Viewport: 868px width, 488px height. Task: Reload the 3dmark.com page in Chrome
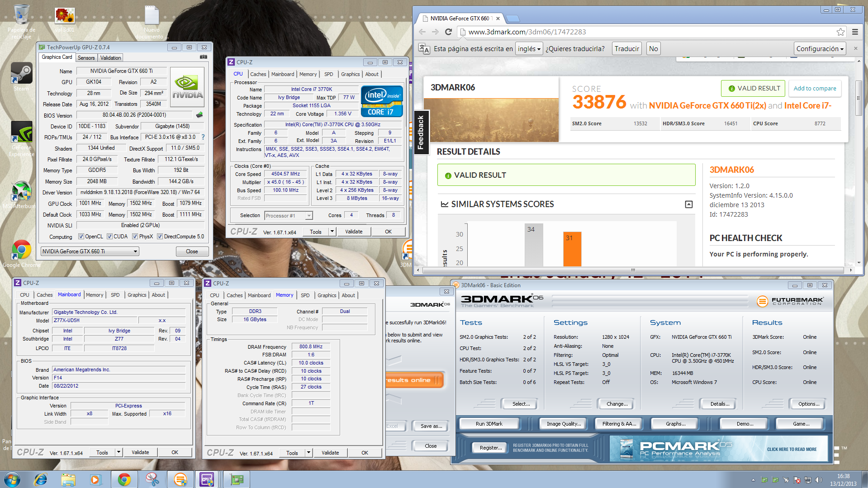coord(448,32)
